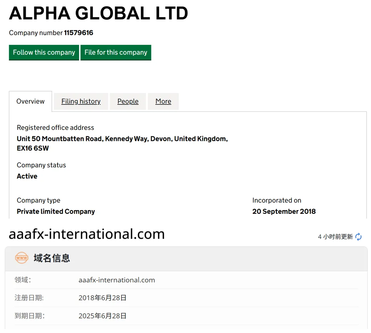The image size is (371, 333).
Task: Click the 20 September 2018 incorporation date
Action: click(x=284, y=212)
